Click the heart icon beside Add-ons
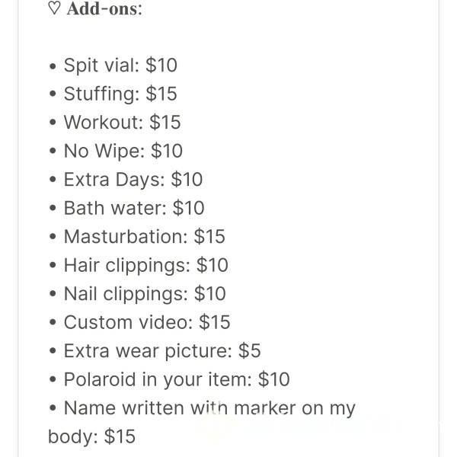Screen dimensions: 457x457 point(54,8)
